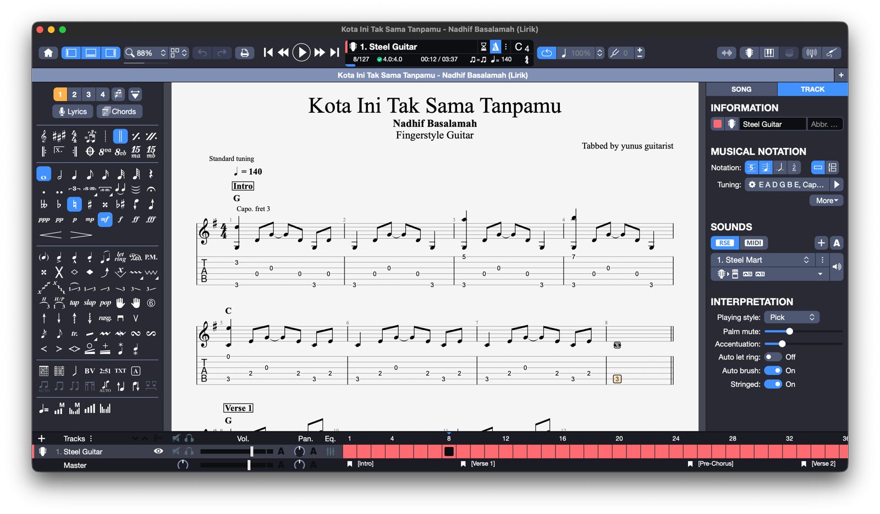Apply palm mute (P.M.) effect
This screenshot has height=514, width=880.
point(151,257)
